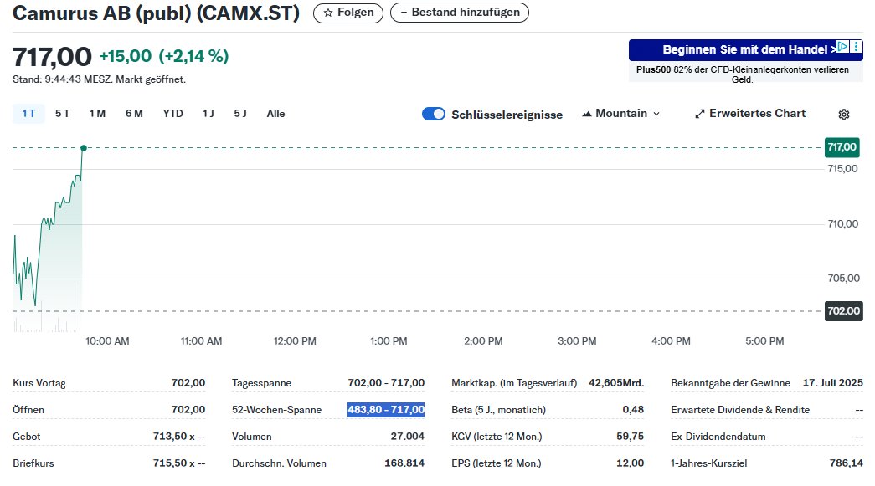Click Marktkap. value 42,605Mrd.

pos(616,383)
